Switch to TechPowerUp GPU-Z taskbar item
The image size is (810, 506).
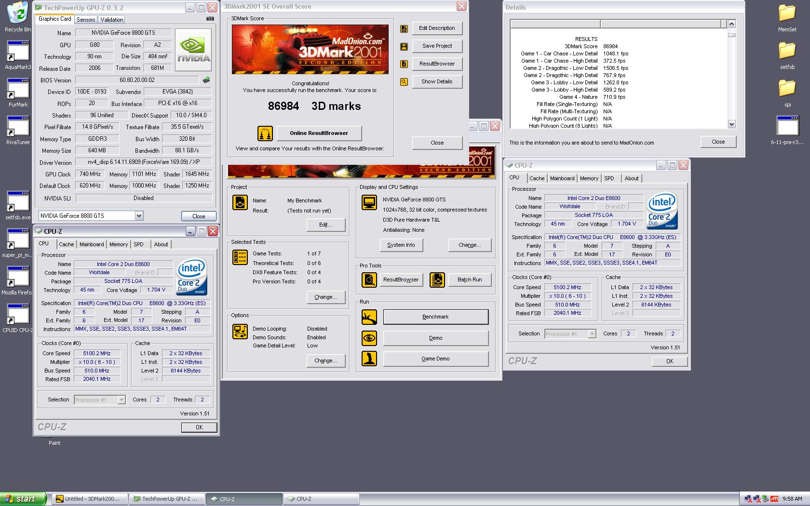point(168,499)
